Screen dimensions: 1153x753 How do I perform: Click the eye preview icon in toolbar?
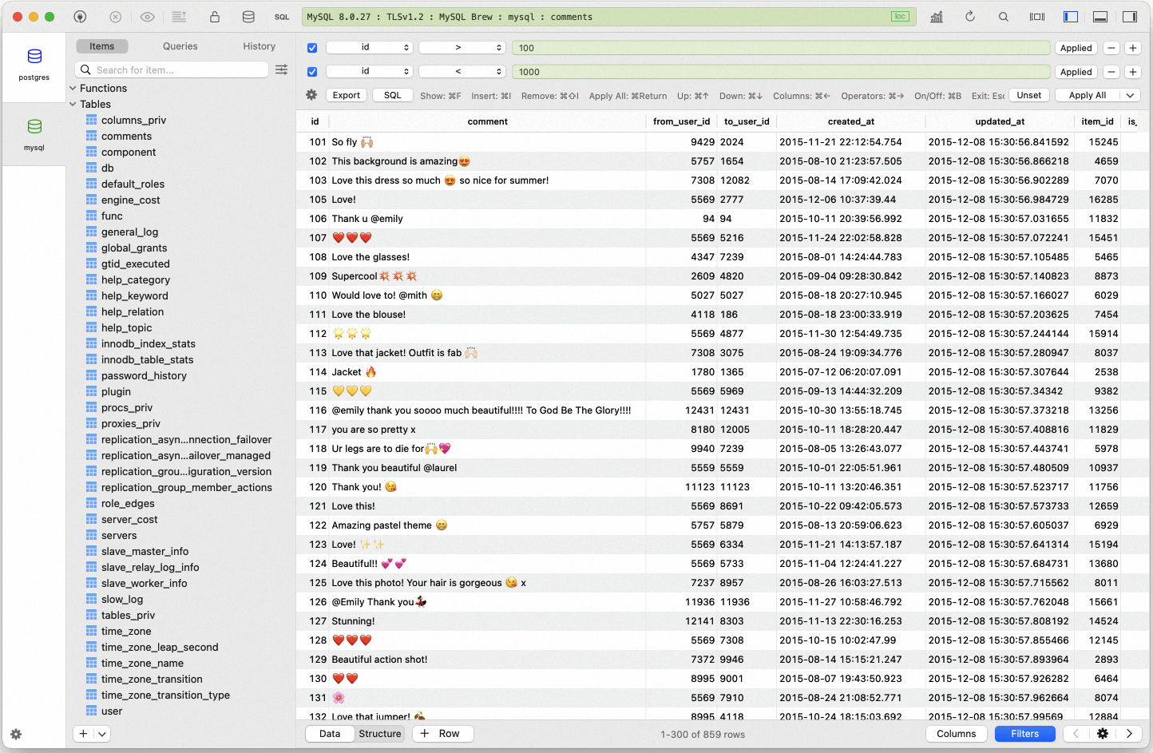[148, 17]
